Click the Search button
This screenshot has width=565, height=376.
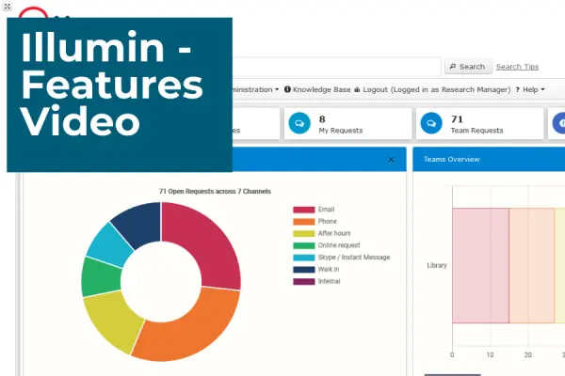click(x=468, y=67)
